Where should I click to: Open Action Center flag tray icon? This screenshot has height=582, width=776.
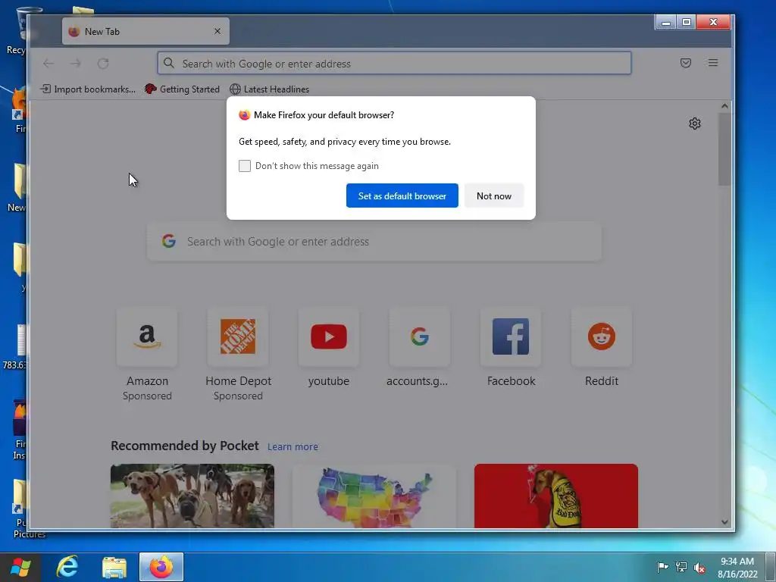point(662,567)
